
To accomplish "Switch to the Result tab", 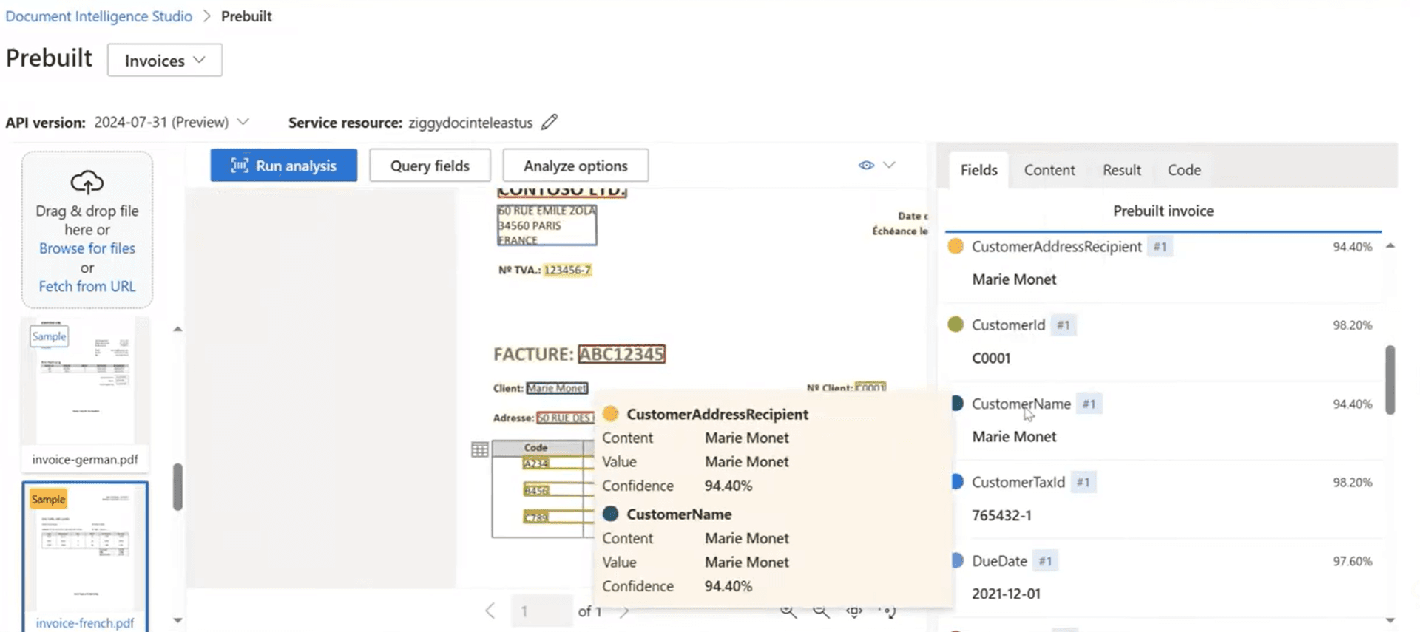I will point(1121,170).
